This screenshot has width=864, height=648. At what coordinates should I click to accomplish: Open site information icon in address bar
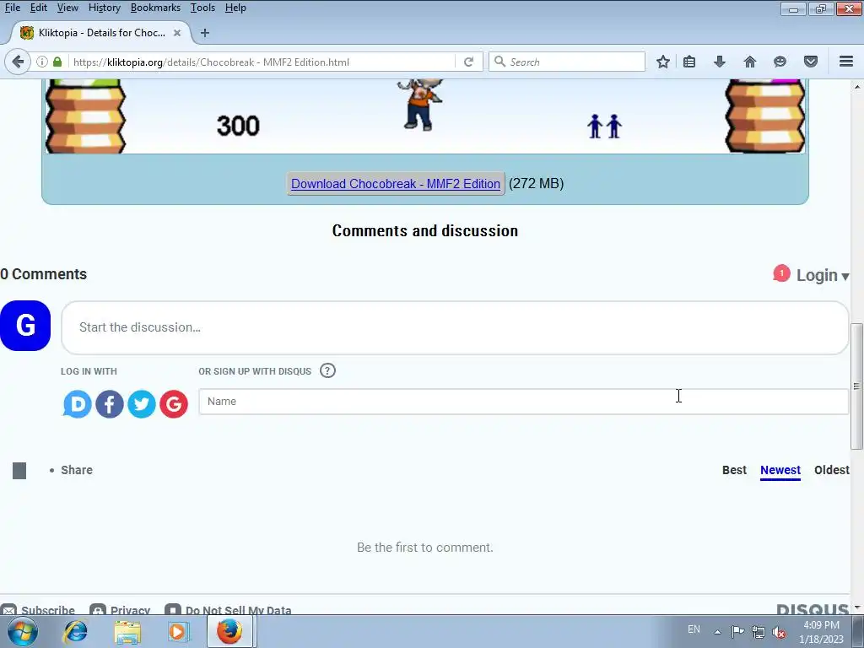(42, 62)
